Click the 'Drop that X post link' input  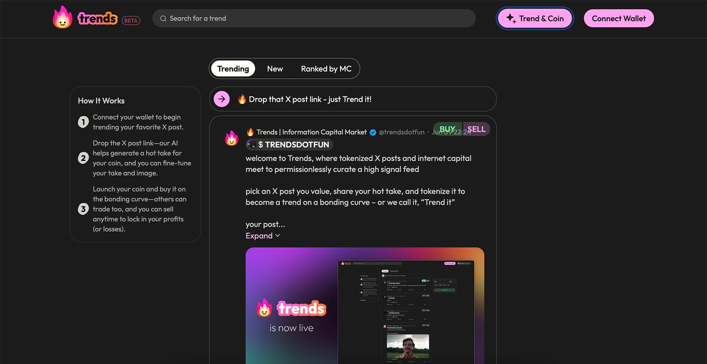(x=353, y=99)
